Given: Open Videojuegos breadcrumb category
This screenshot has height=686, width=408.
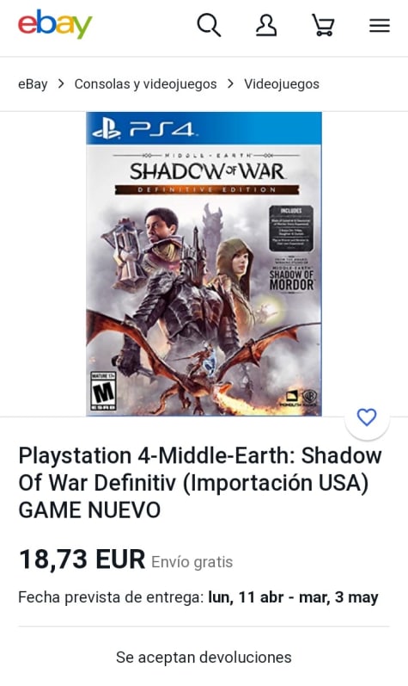Looking at the screenshot, I should pyautogui.click(x=282, y=84).
